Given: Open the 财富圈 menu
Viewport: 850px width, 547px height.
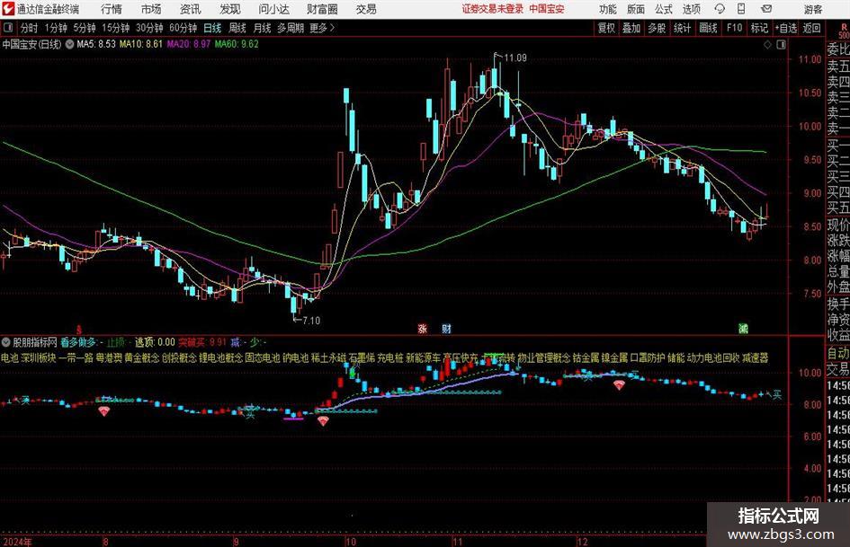Looking at the screenshot, I should tap(322, 9).
